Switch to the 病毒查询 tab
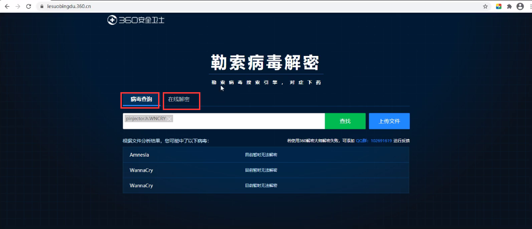Image resolution: width=532 pixels, height=229 pixels. 141,99
